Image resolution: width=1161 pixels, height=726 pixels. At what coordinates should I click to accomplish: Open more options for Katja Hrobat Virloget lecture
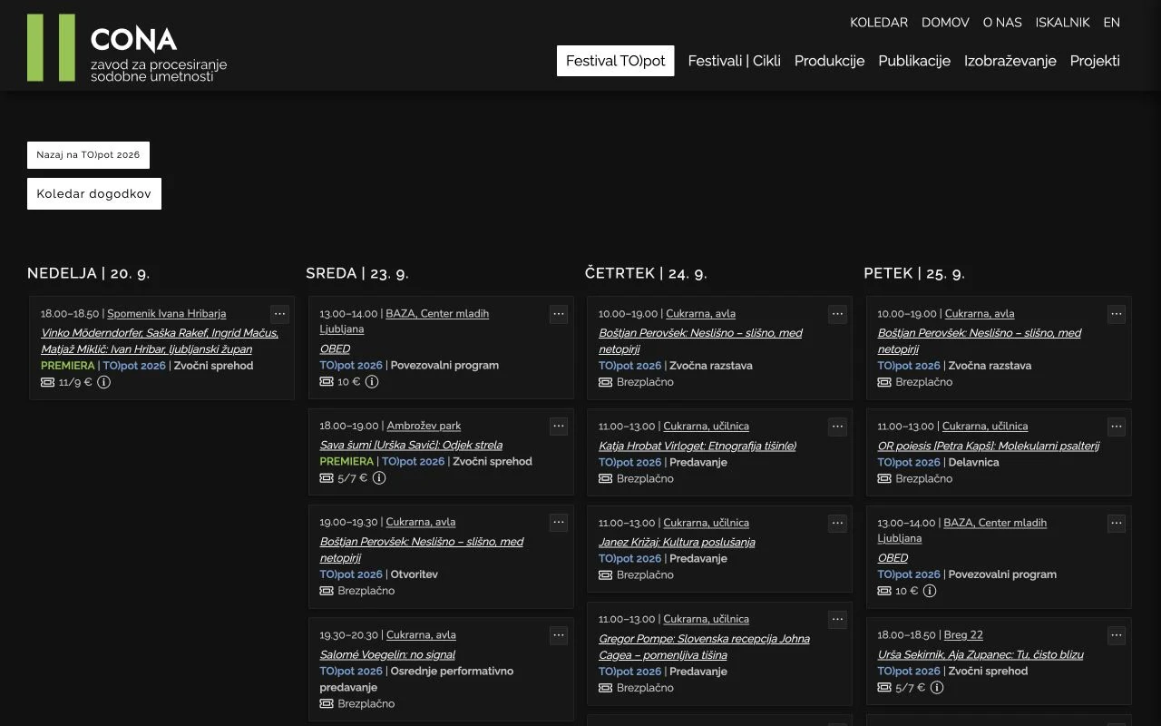[837, 427]
